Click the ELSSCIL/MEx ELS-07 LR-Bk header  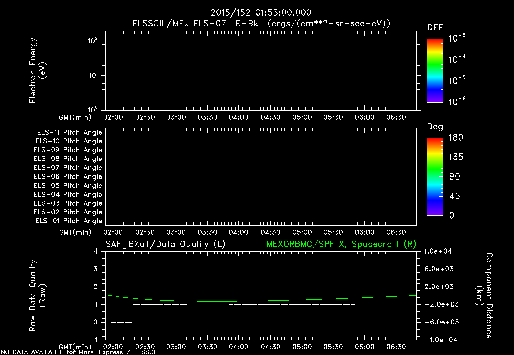point(195,24)
